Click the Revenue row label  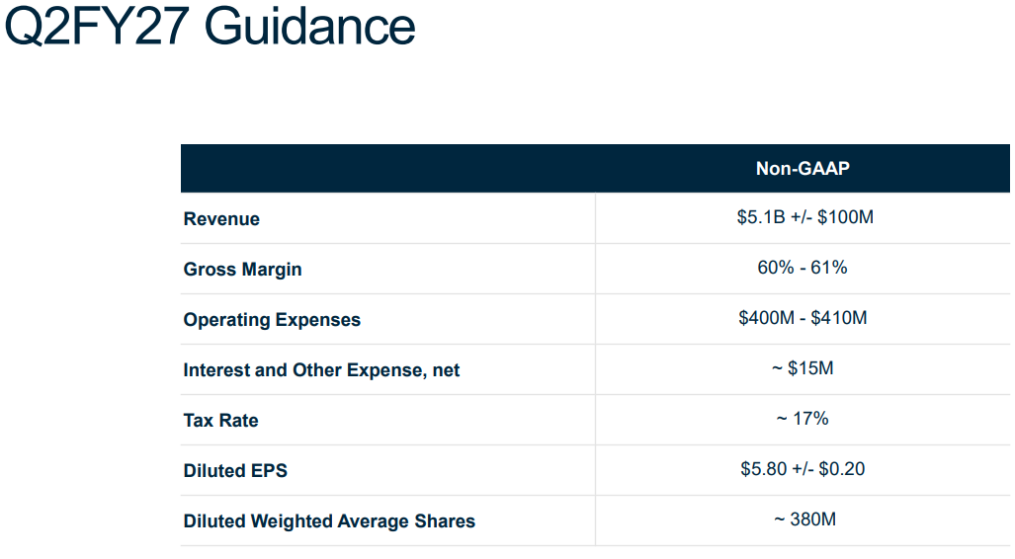221,218
